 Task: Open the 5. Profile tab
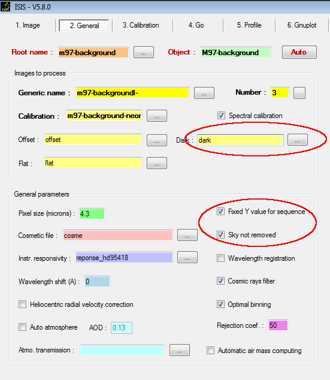click(x=249, y=25)
